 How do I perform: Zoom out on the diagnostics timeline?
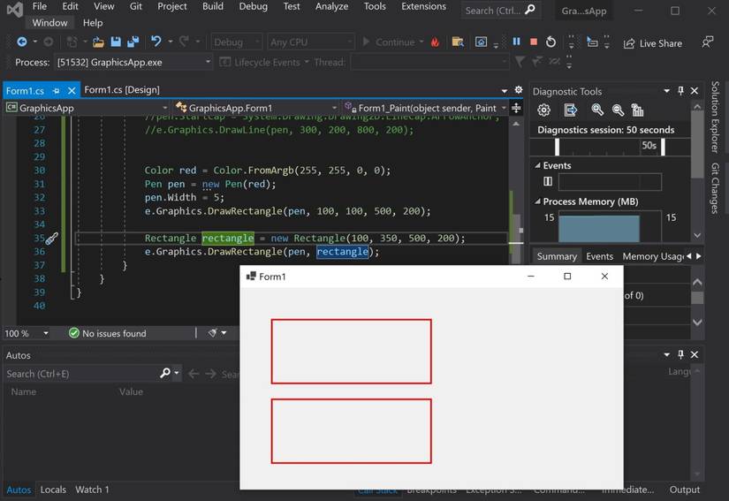click(x=618, y=110)
